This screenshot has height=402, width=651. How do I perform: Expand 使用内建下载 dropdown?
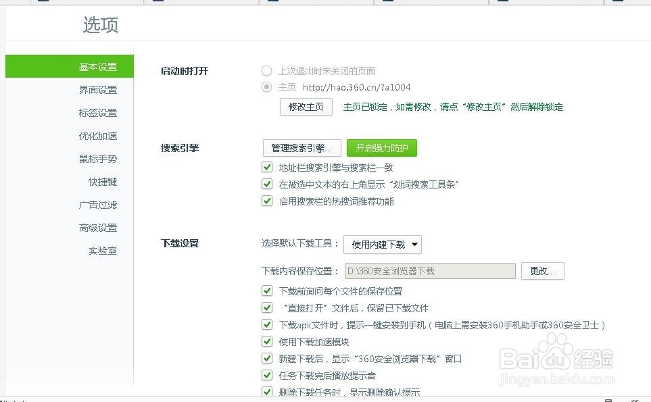click(383, 245)
